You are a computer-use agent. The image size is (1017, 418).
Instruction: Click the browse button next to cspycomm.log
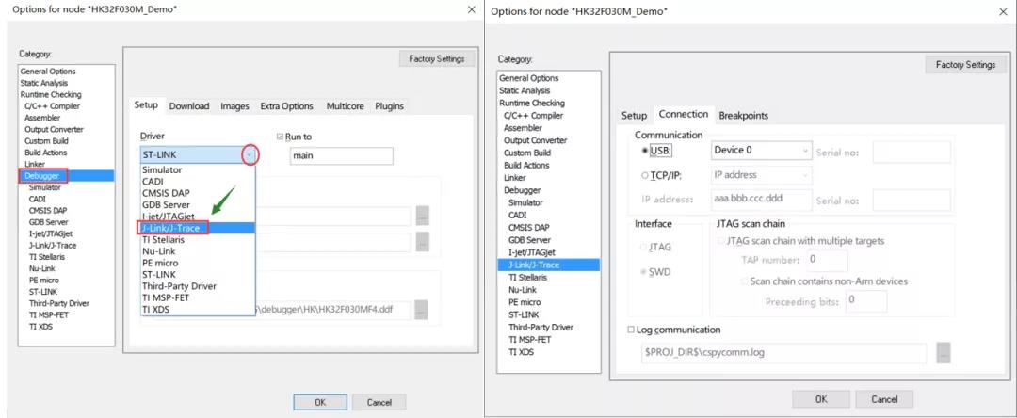(944, 352)
